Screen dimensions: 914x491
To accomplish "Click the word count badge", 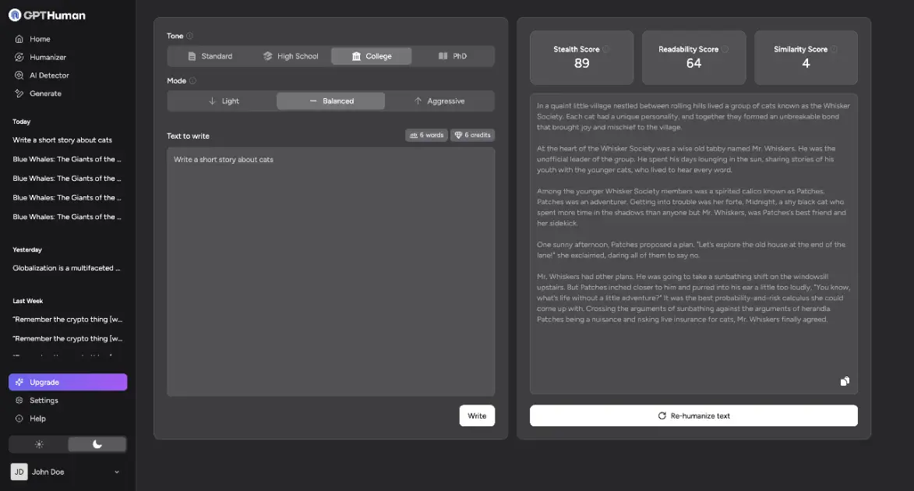I will pyautogui.click(x=426, y=134).
